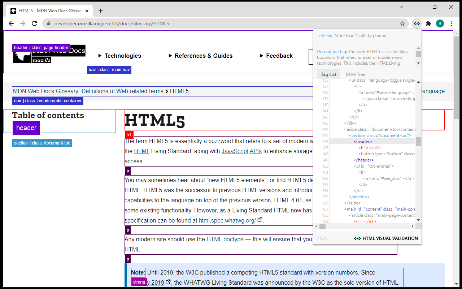Image resolution: width=462 pixels, height=289 pixels.
Task: Go back to the previous page
Action: click(x=11, y=23)
